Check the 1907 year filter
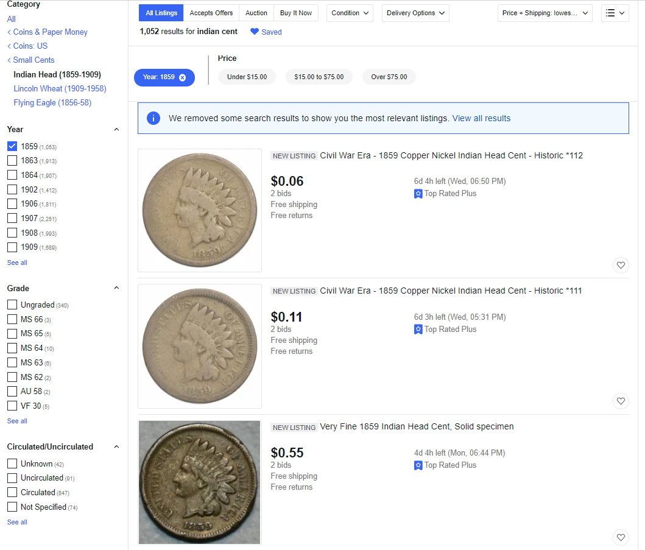 tap(12, 218)
